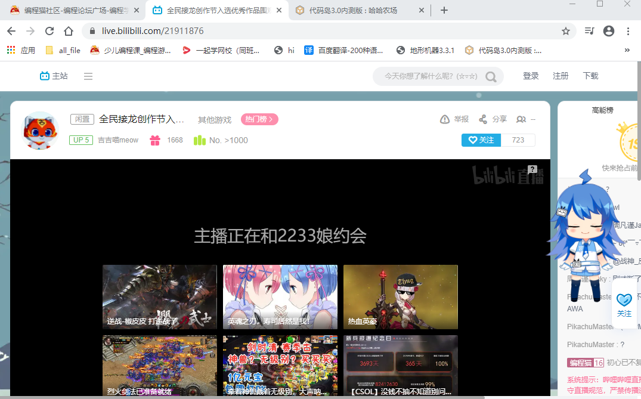Show hidden bookmarks with double chevron
Image resolution: width=641 pixels, height=399 pixels.
click(x=627, y=50)
